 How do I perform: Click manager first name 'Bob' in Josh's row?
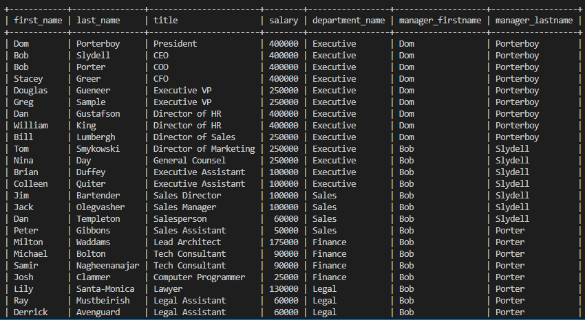pyautogui.click(x=406, y=277)
